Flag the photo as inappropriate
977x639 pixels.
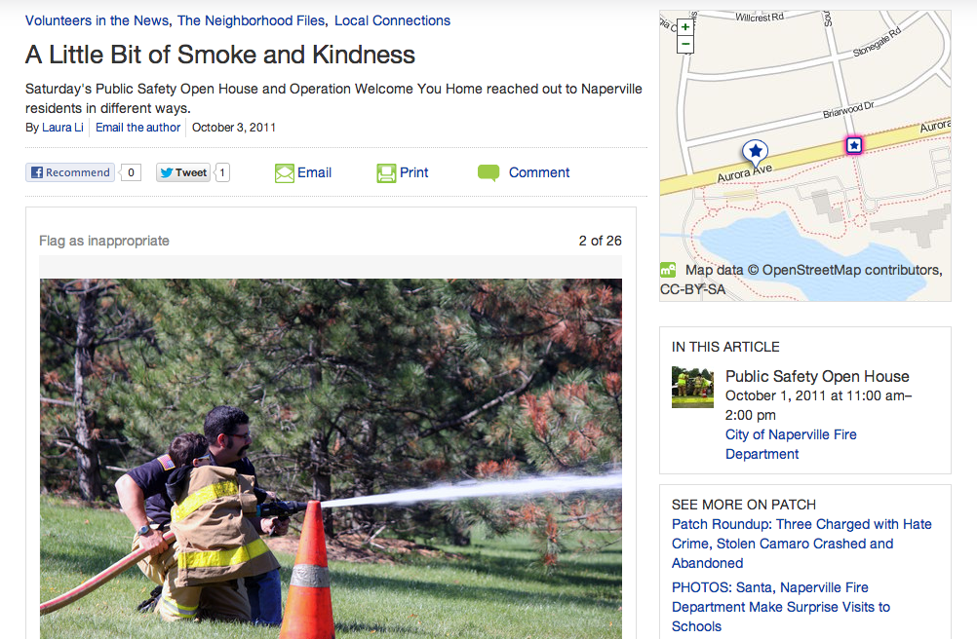[x=104, y=241]
